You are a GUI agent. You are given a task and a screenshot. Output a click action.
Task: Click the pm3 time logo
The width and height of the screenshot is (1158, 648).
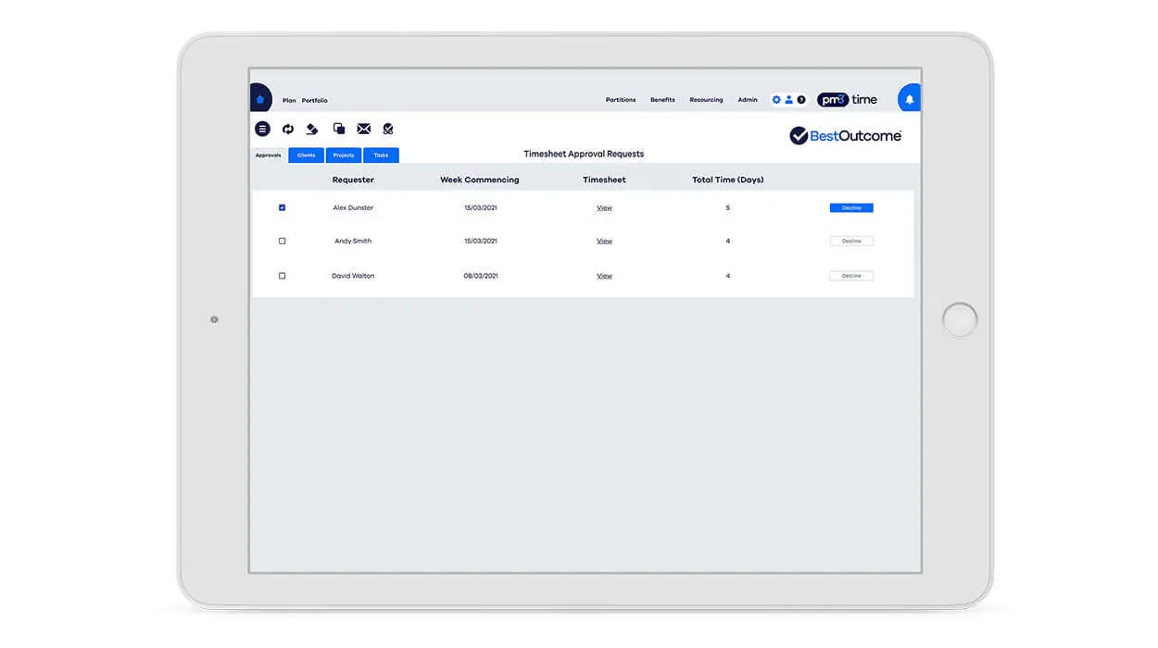coord(848,99)
